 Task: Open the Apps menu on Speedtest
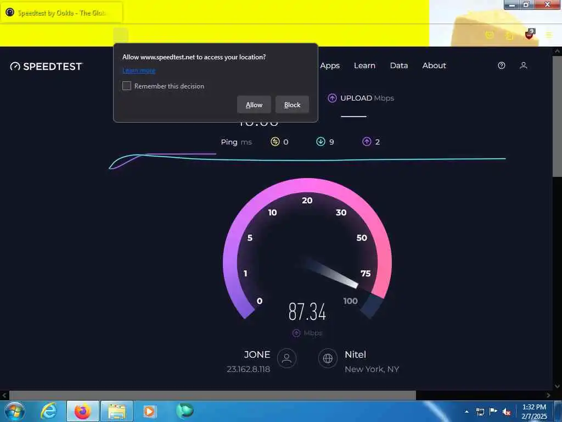pos(330,66)
